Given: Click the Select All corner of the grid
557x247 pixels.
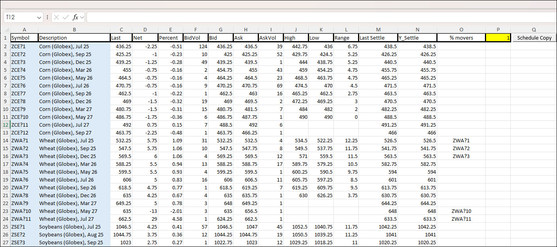Looking at the screenshot, I should click(5, 30).
